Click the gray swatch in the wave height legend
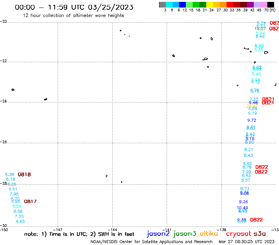 (162, 5)
